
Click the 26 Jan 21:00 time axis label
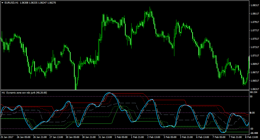tap(40, 137)
